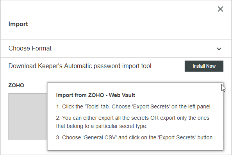Click step 3 instruction about General CSV
Image resolution: width=232 pixels, height=155 pixels.
pyautogui.click(x=135, y=137)
